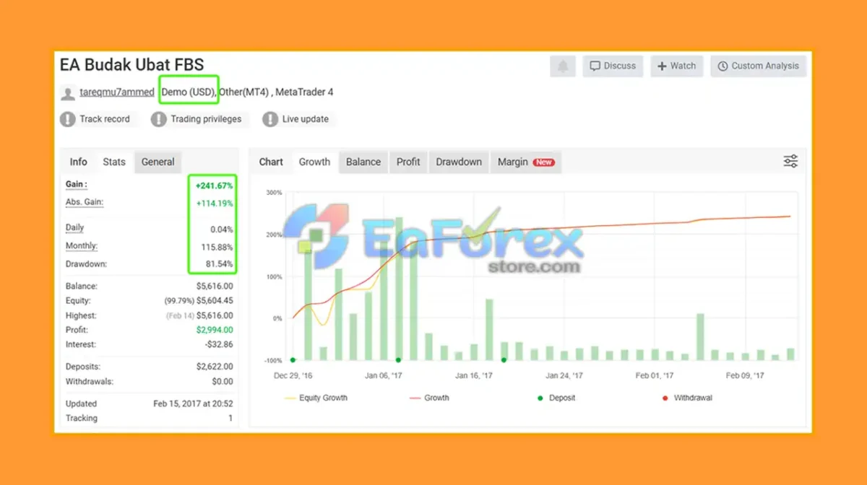Click the Abs. Gain label
This screenshot has width=867, height=485.
tap(85, 202)
